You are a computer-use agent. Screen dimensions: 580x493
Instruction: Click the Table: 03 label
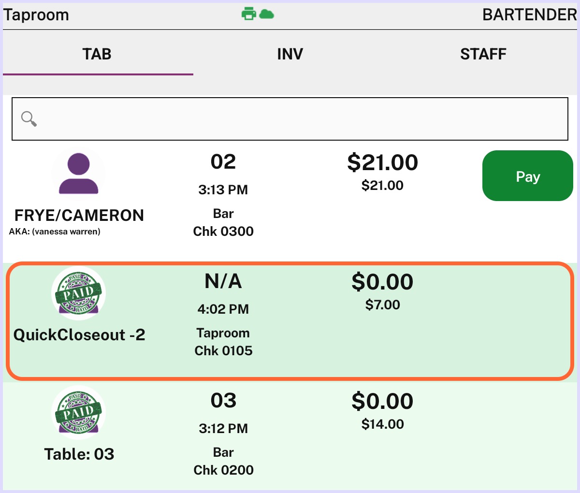79,454
